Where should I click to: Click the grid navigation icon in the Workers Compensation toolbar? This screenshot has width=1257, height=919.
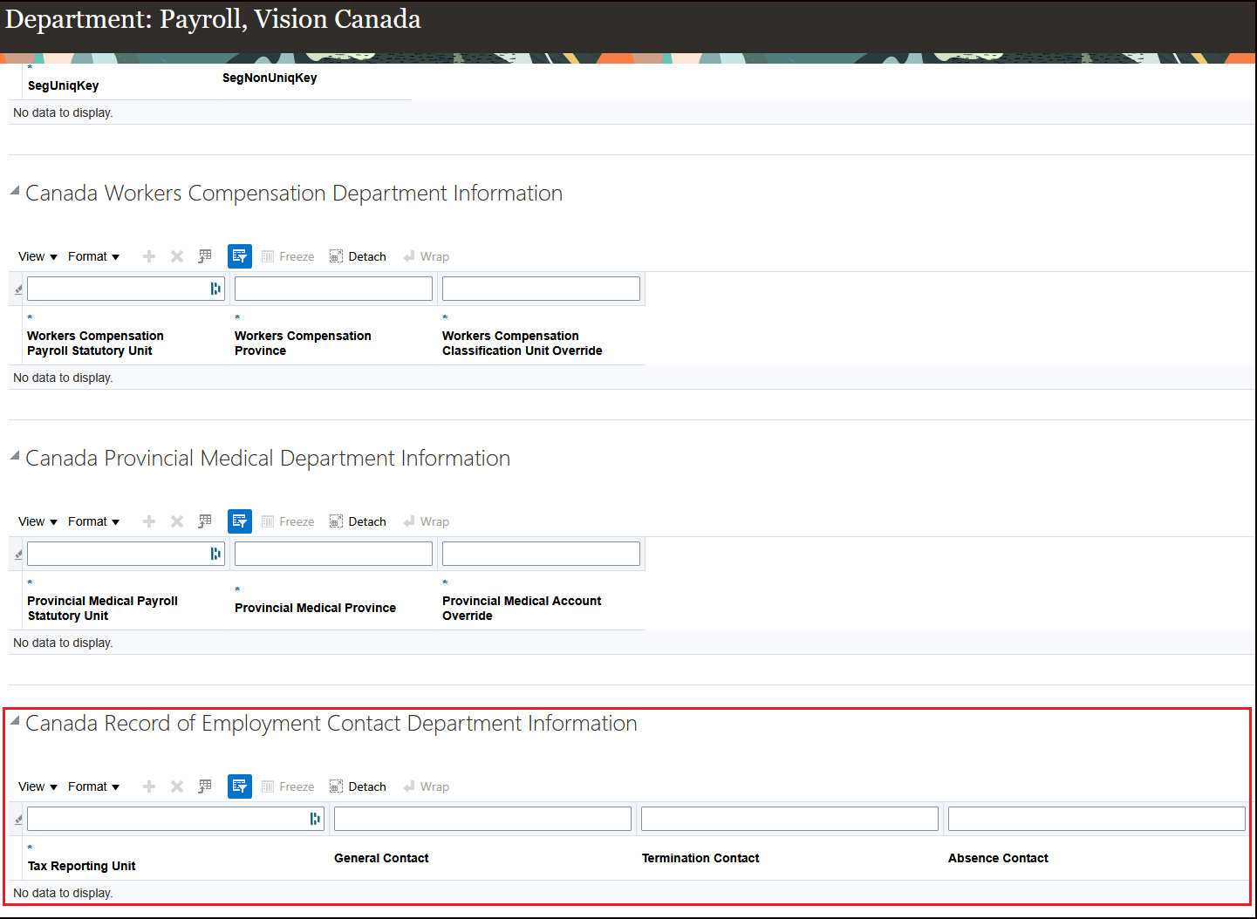tap(205, 255)
